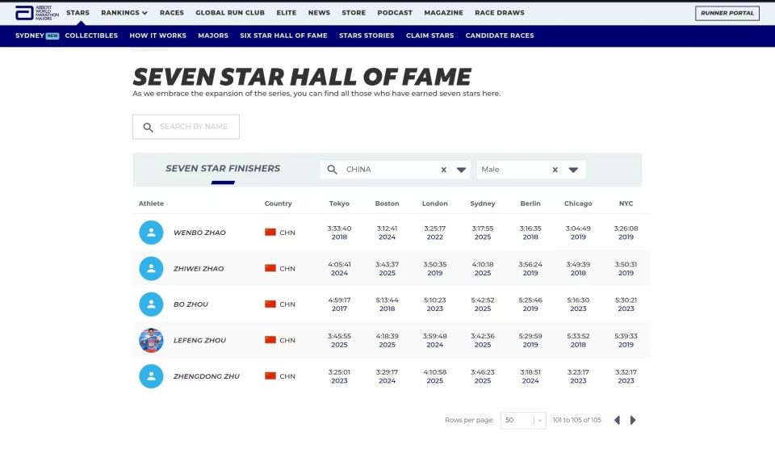Click the Athlete column header
775x449 pixels.
(151, 204)
